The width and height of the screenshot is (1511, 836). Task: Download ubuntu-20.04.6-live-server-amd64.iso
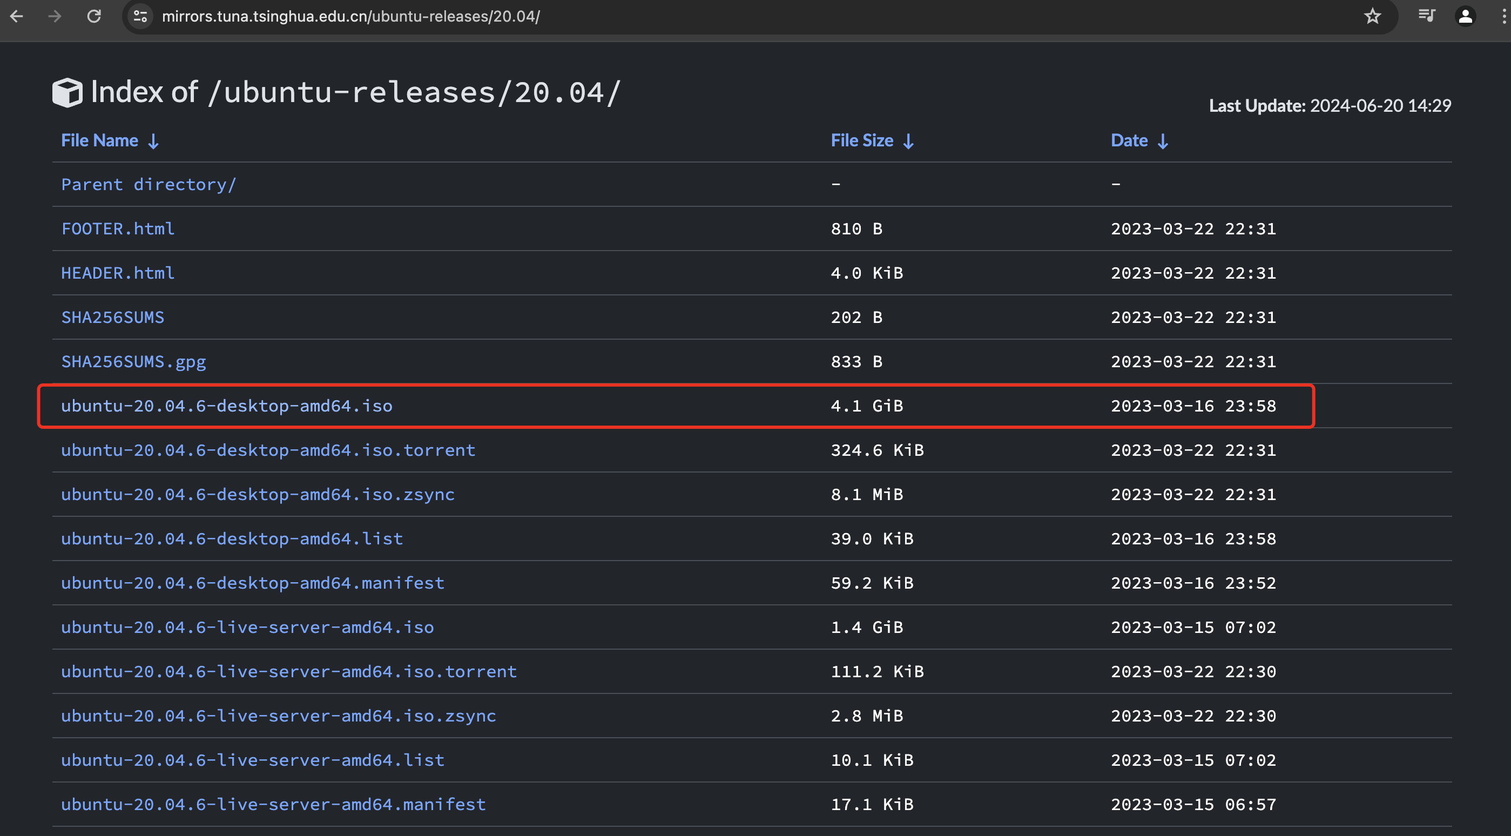coord(247,627)
